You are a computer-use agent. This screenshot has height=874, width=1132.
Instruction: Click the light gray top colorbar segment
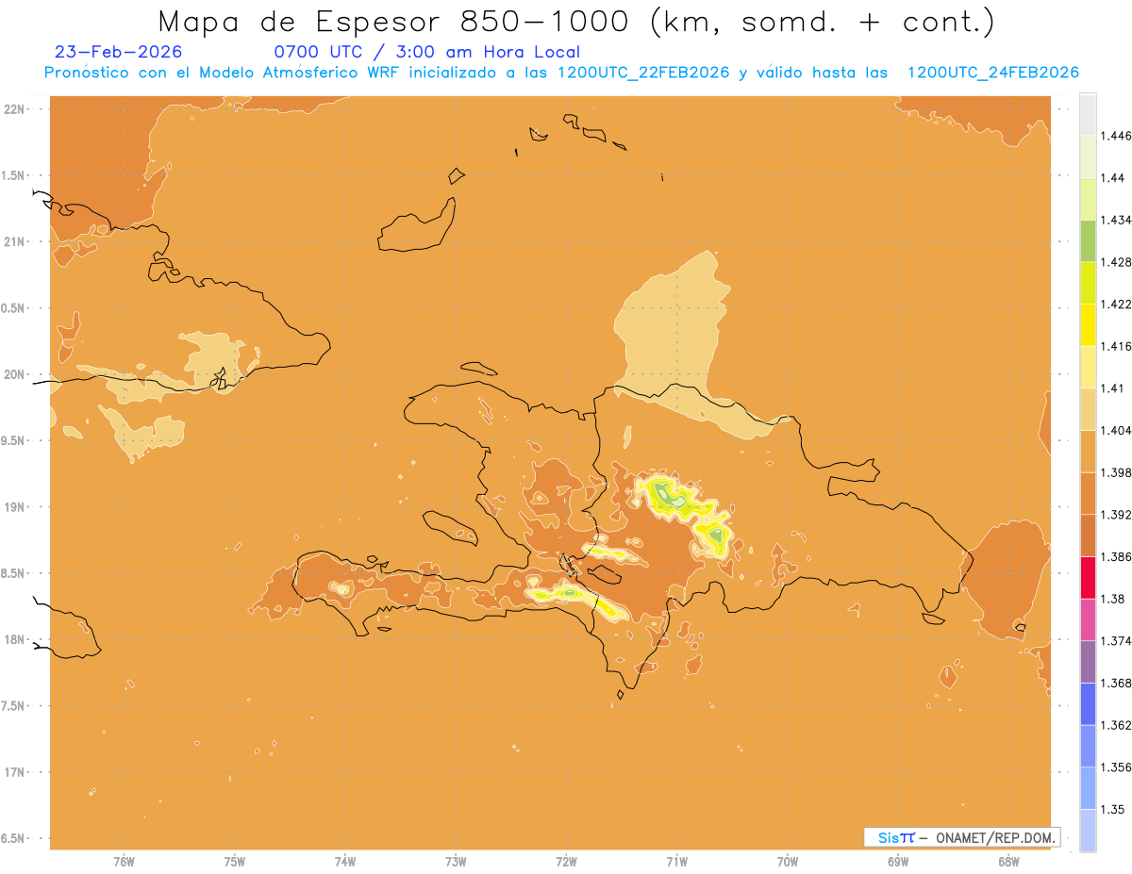click(1088, 115)
